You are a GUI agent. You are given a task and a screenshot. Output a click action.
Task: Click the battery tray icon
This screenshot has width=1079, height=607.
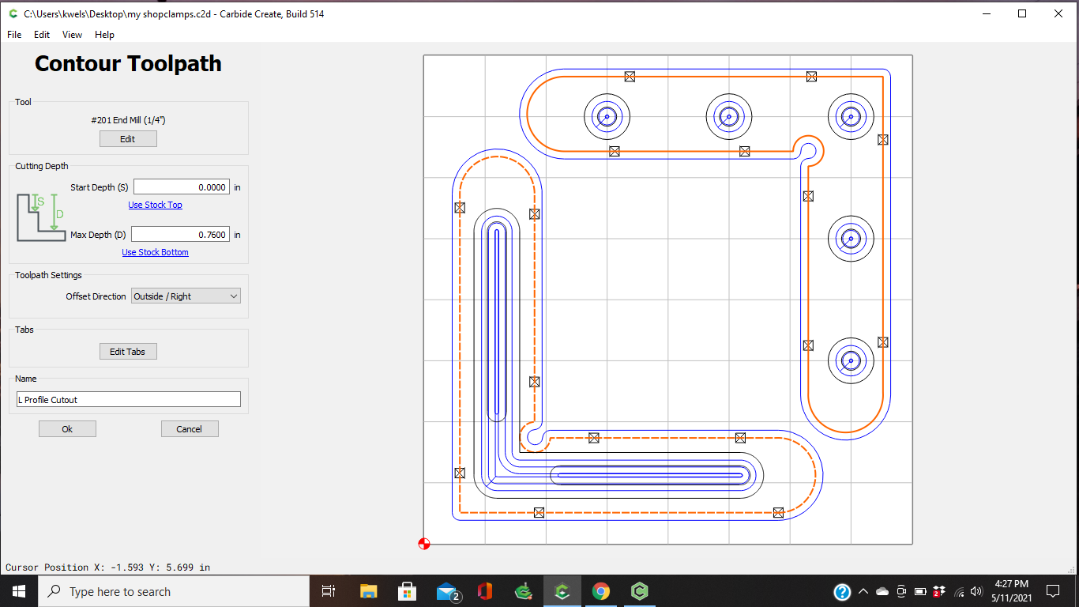click(920, 591)
